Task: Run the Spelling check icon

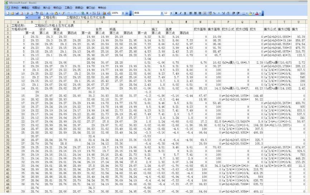Action: pos(37,13)
